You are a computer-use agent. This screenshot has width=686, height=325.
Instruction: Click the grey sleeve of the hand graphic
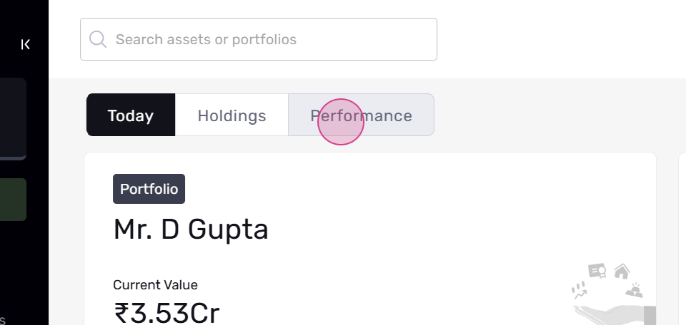(650, 316)
